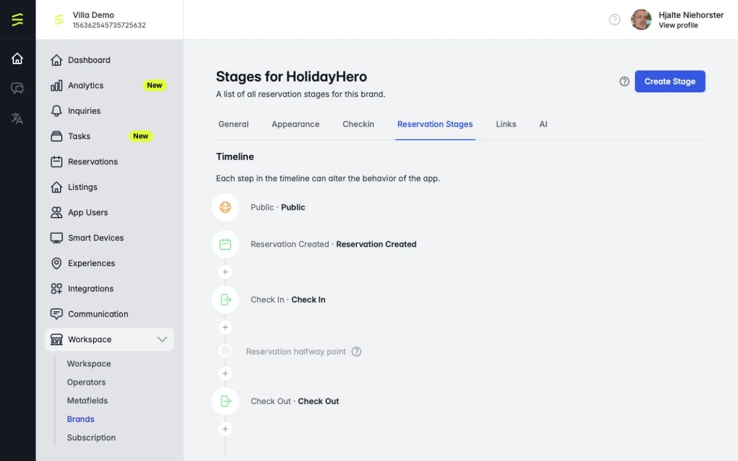Open Subscription under Workspace
Screen dimensions: 738x461
[91, 438]
